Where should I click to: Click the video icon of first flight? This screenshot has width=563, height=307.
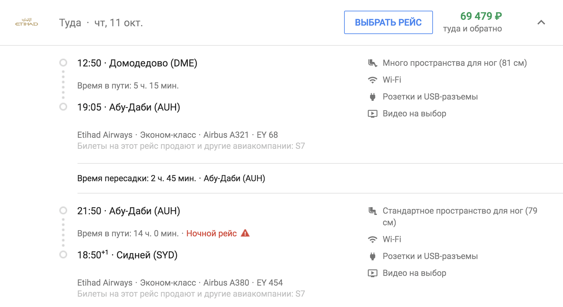pos(373,113)
